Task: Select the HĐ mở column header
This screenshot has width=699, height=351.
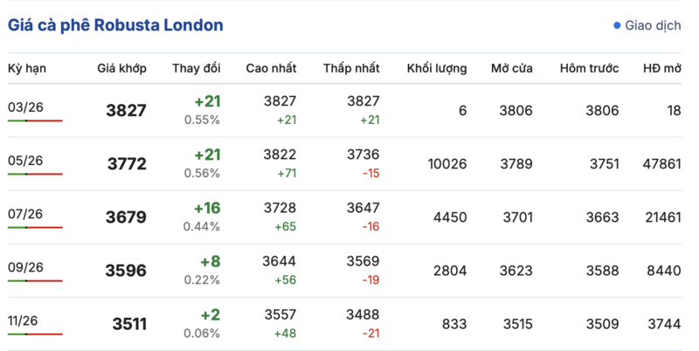Action: [x=661, y=68]
